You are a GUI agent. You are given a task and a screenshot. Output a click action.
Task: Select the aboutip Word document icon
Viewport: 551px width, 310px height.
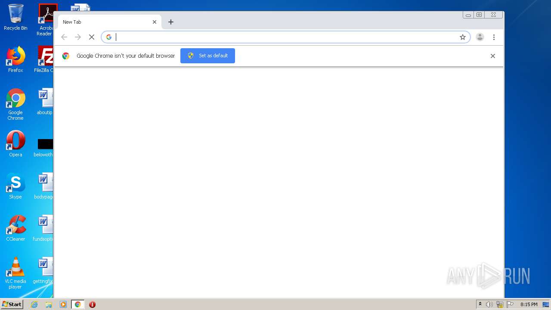coord(45,102)
